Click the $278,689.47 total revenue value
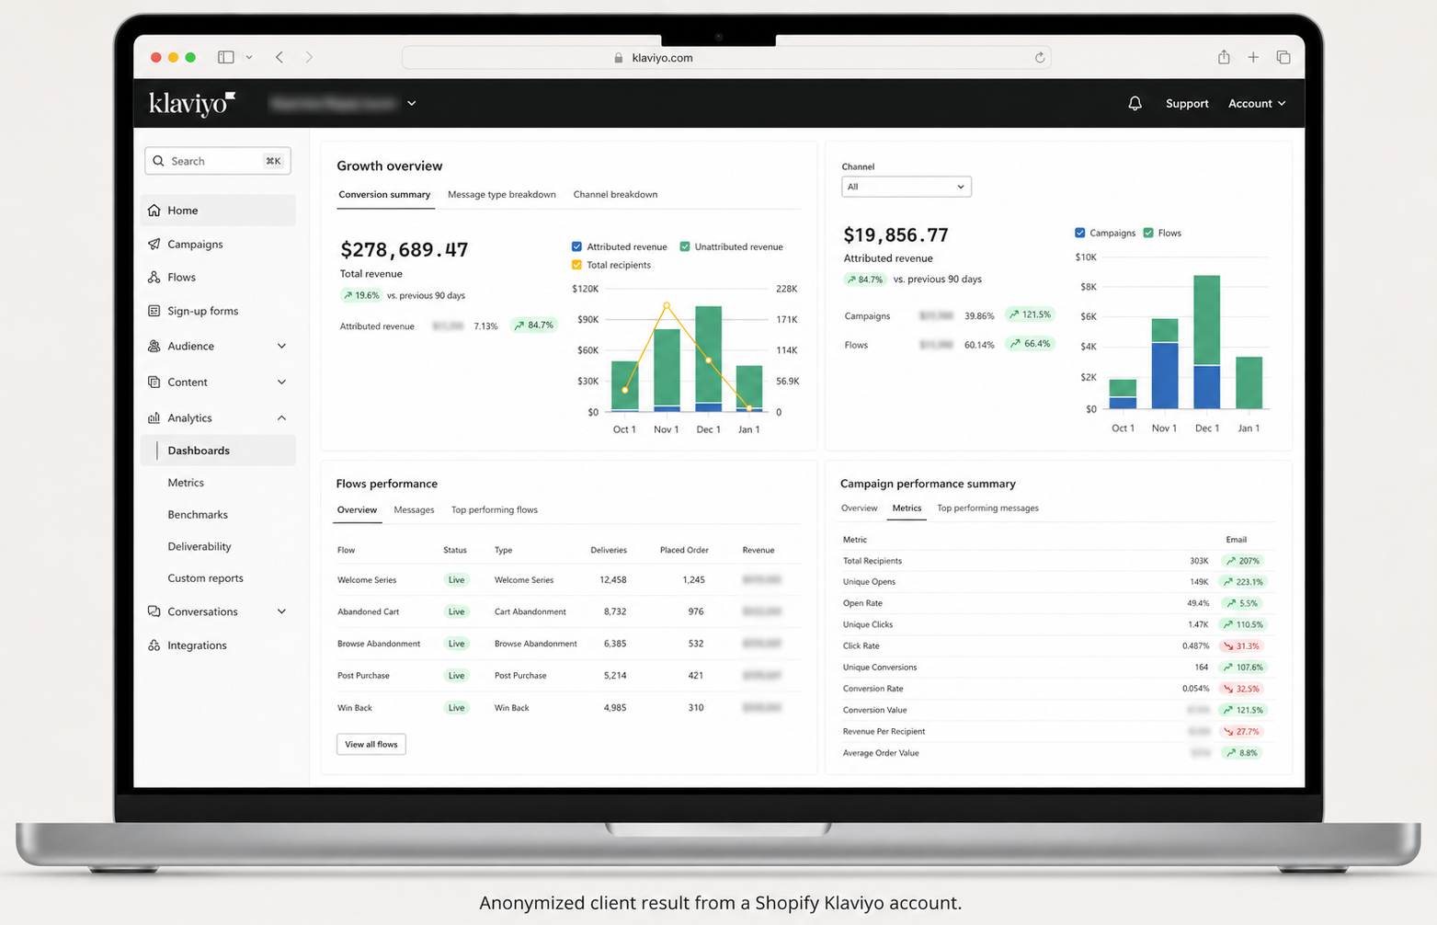The height and width of the screenshot is (925, 1437). [405, 249]
